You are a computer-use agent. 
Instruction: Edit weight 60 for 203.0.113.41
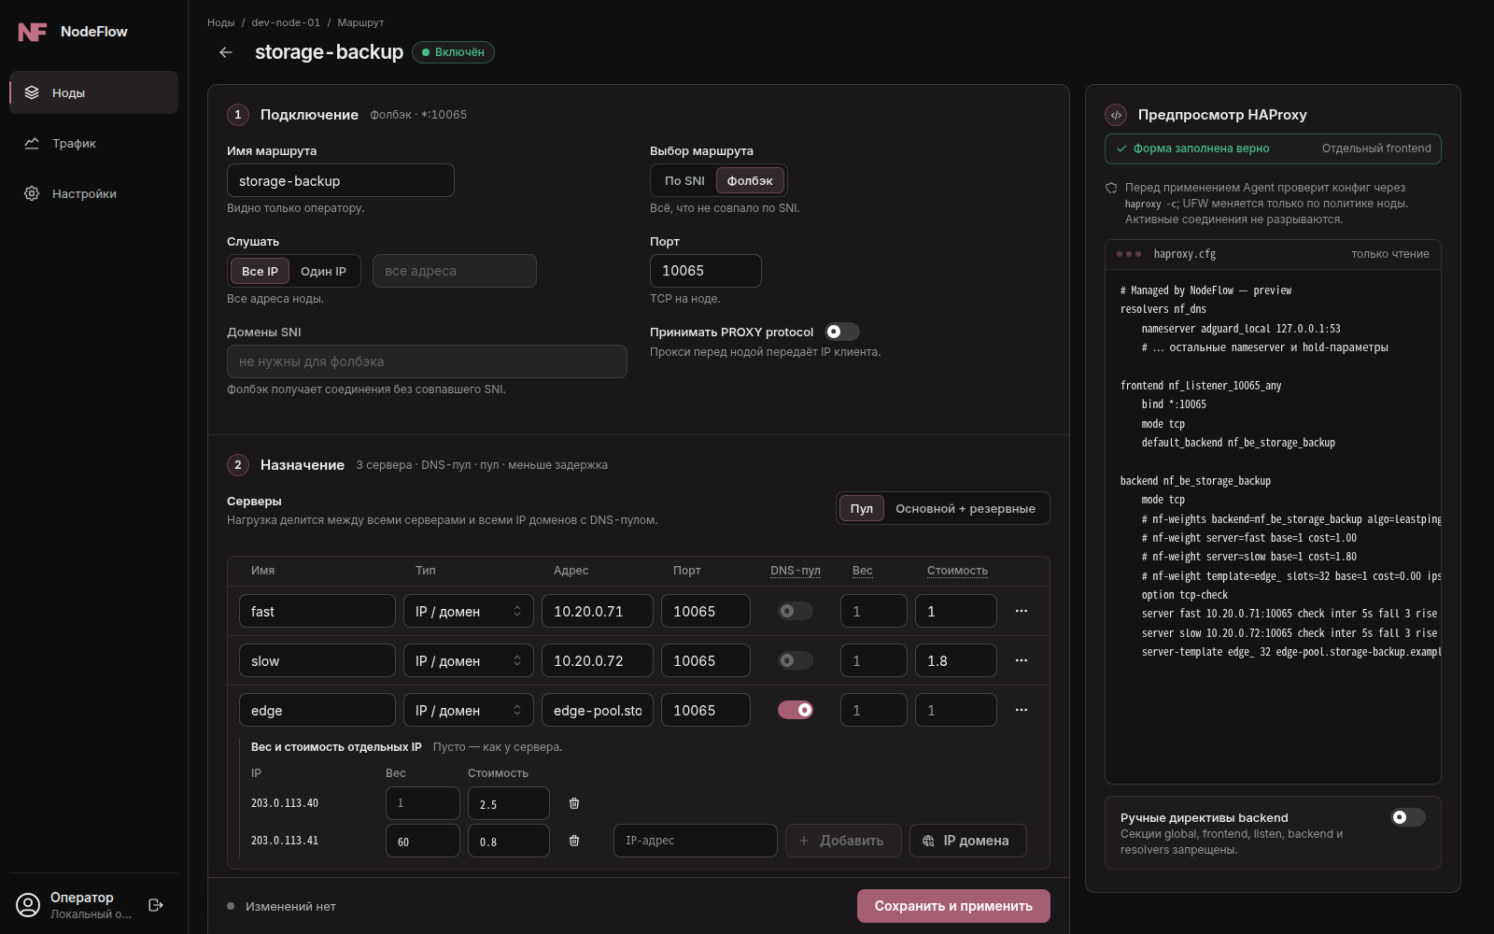(x=423, y=841)
